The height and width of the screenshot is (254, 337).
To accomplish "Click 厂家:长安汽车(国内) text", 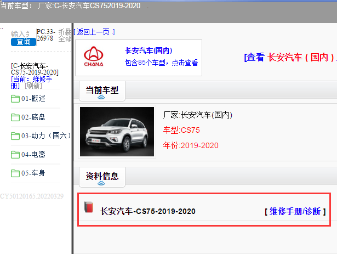I will coord(197,115).
